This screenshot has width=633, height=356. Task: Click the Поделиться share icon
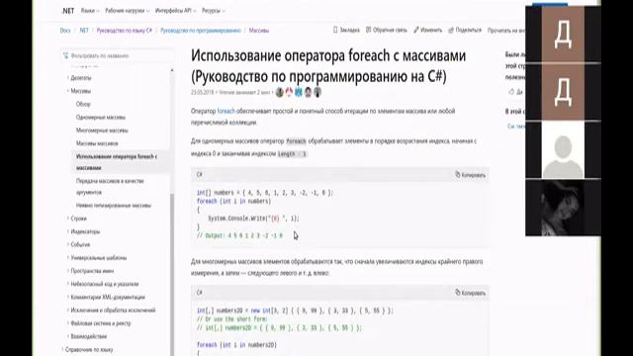click(451, 30)
